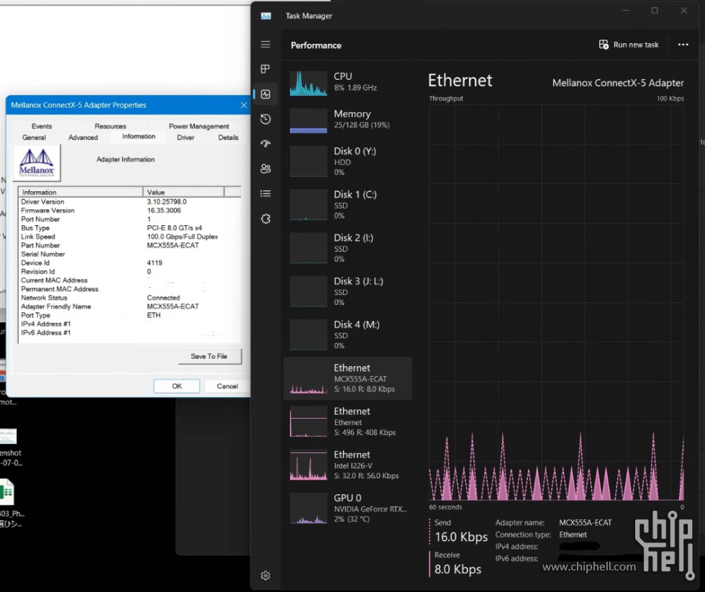Open Task Manager hamburger navigation menu
This screenshot has height=592, width=705.
click(265, 45)
